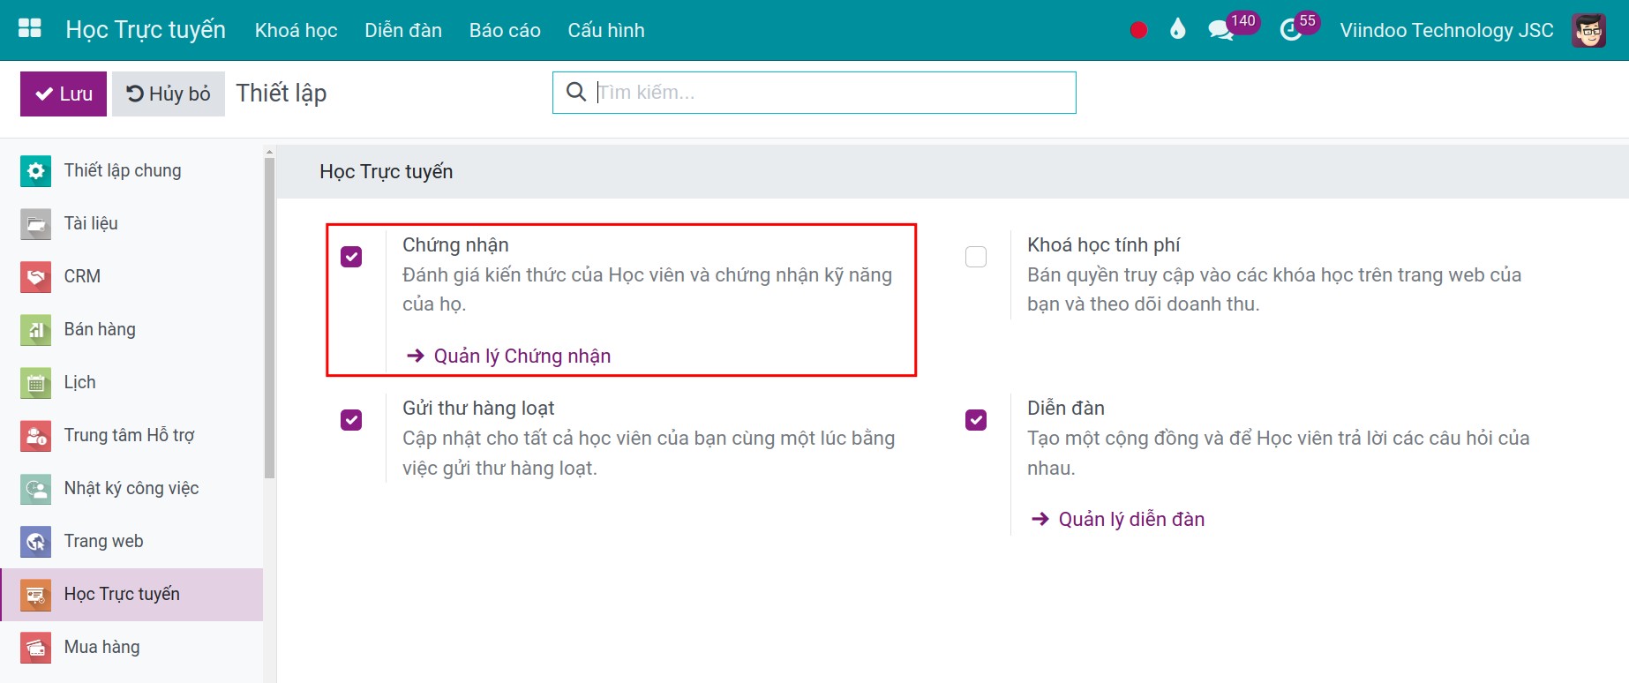
Task: Open the user avatar menu
Action: pos(1588,30)
